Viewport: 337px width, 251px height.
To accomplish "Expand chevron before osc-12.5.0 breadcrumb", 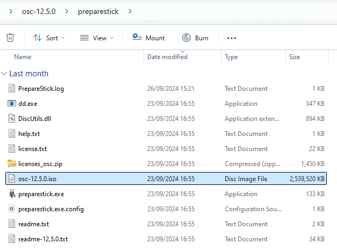I will [11, 11].
